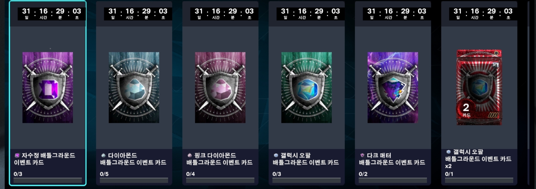
Task: Click the diamond gem icon beside 다이아몬드 label
Action: point(103,155)
